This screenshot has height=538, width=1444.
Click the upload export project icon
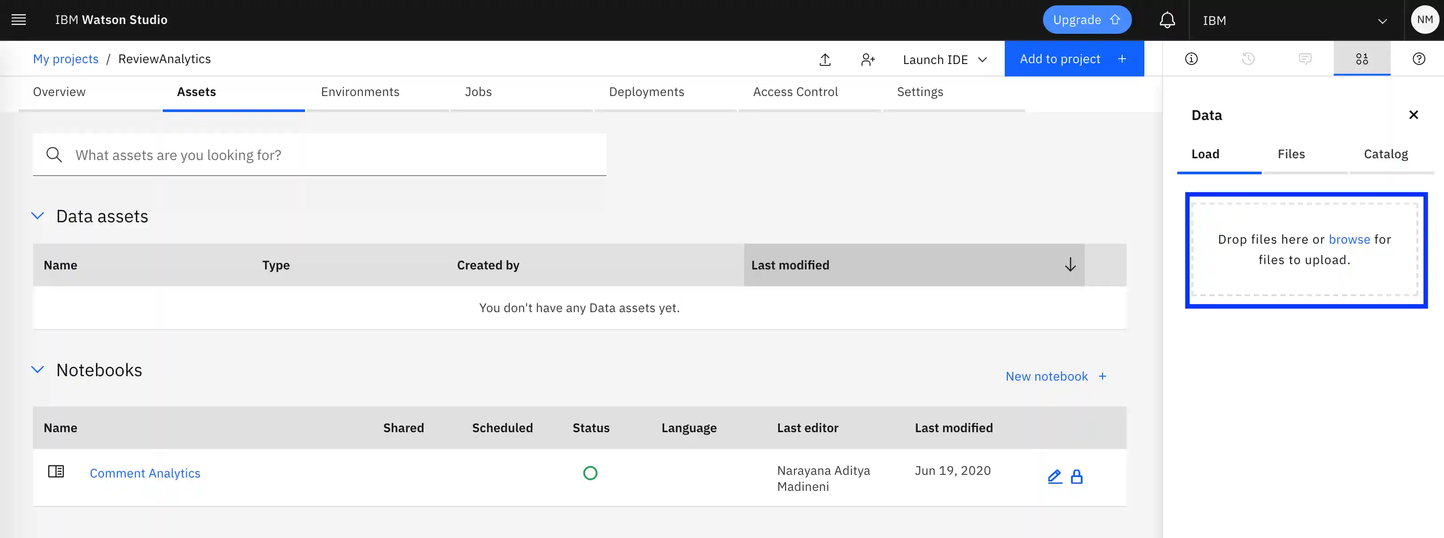point(825,60)
